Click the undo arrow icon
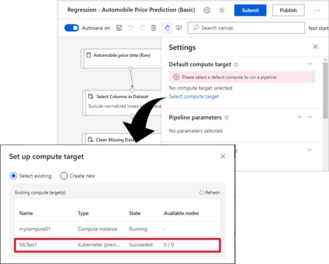Screen dimensions: 329x264 [131, 28]
